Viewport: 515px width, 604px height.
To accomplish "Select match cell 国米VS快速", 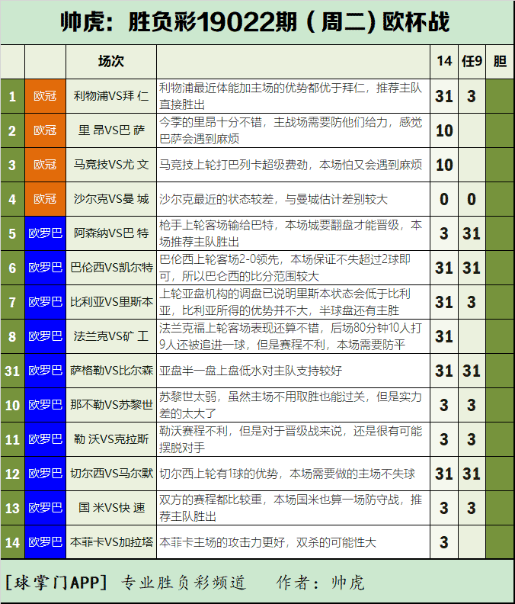I will click(x=111, y=507).
